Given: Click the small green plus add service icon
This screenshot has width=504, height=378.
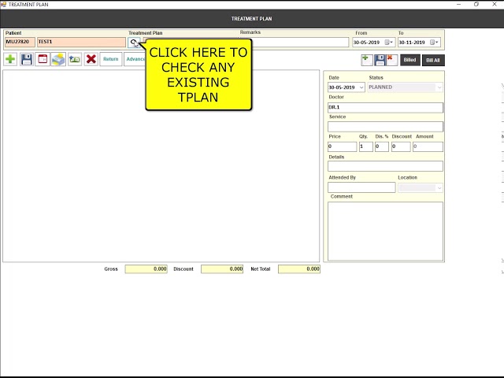Looking at the screenshot, I should click(x=367, y=60).
